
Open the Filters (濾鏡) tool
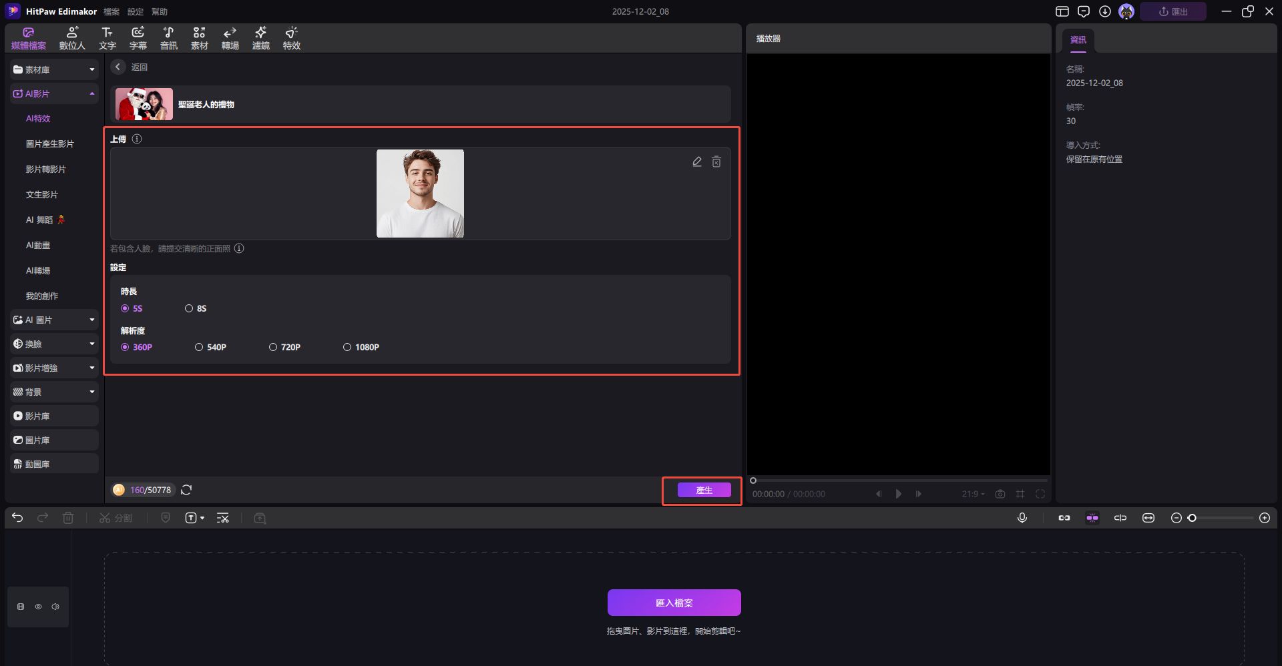coord(260,38)
